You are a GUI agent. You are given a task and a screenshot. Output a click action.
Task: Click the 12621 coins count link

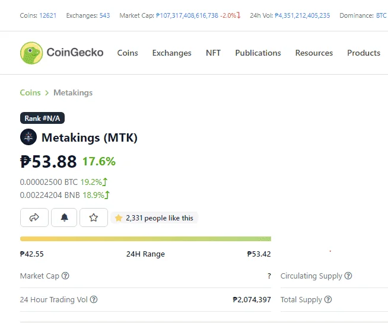coord(47,15)
